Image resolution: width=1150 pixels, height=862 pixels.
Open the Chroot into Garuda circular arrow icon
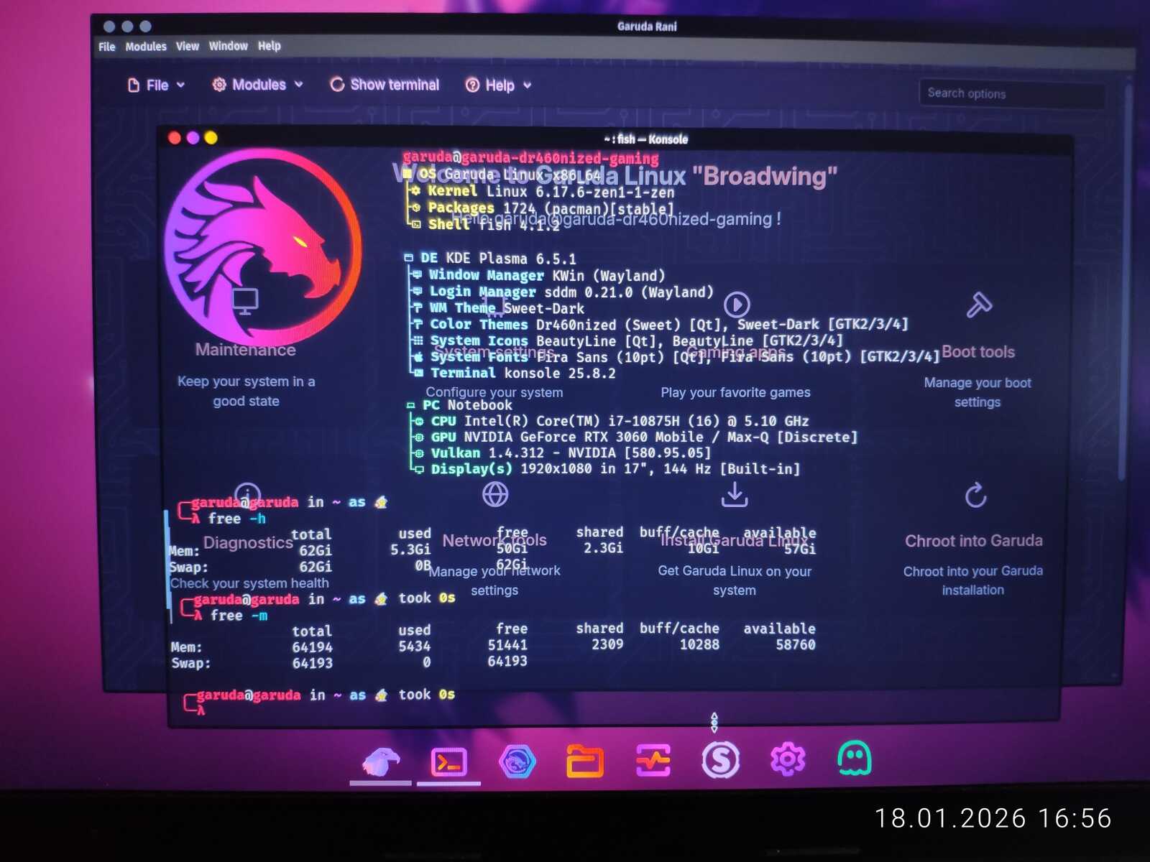[975, 495]
